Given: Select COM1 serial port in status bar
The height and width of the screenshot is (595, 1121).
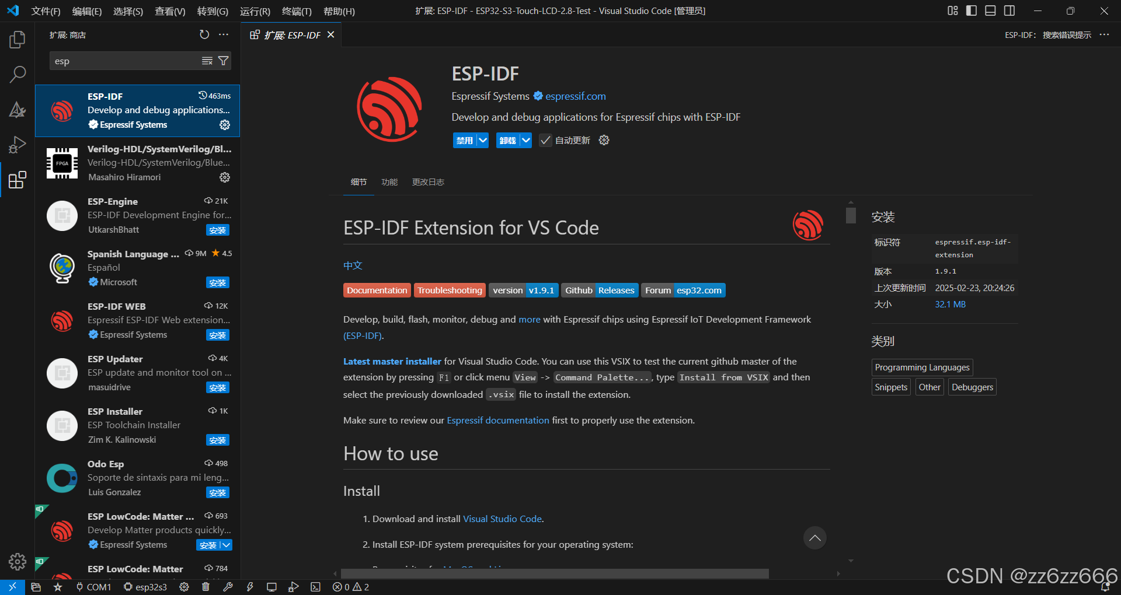Looking at the screenshot, I should [x=93, y=587].
